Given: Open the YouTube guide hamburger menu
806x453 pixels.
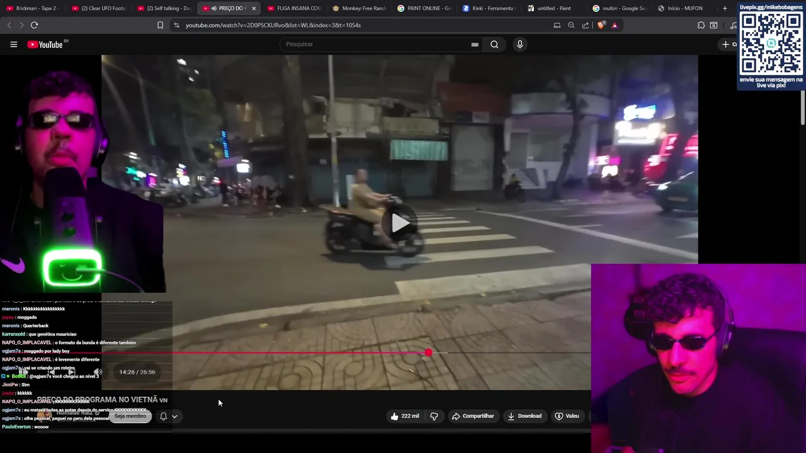Looking at the screenshot, I should (13, 44).
